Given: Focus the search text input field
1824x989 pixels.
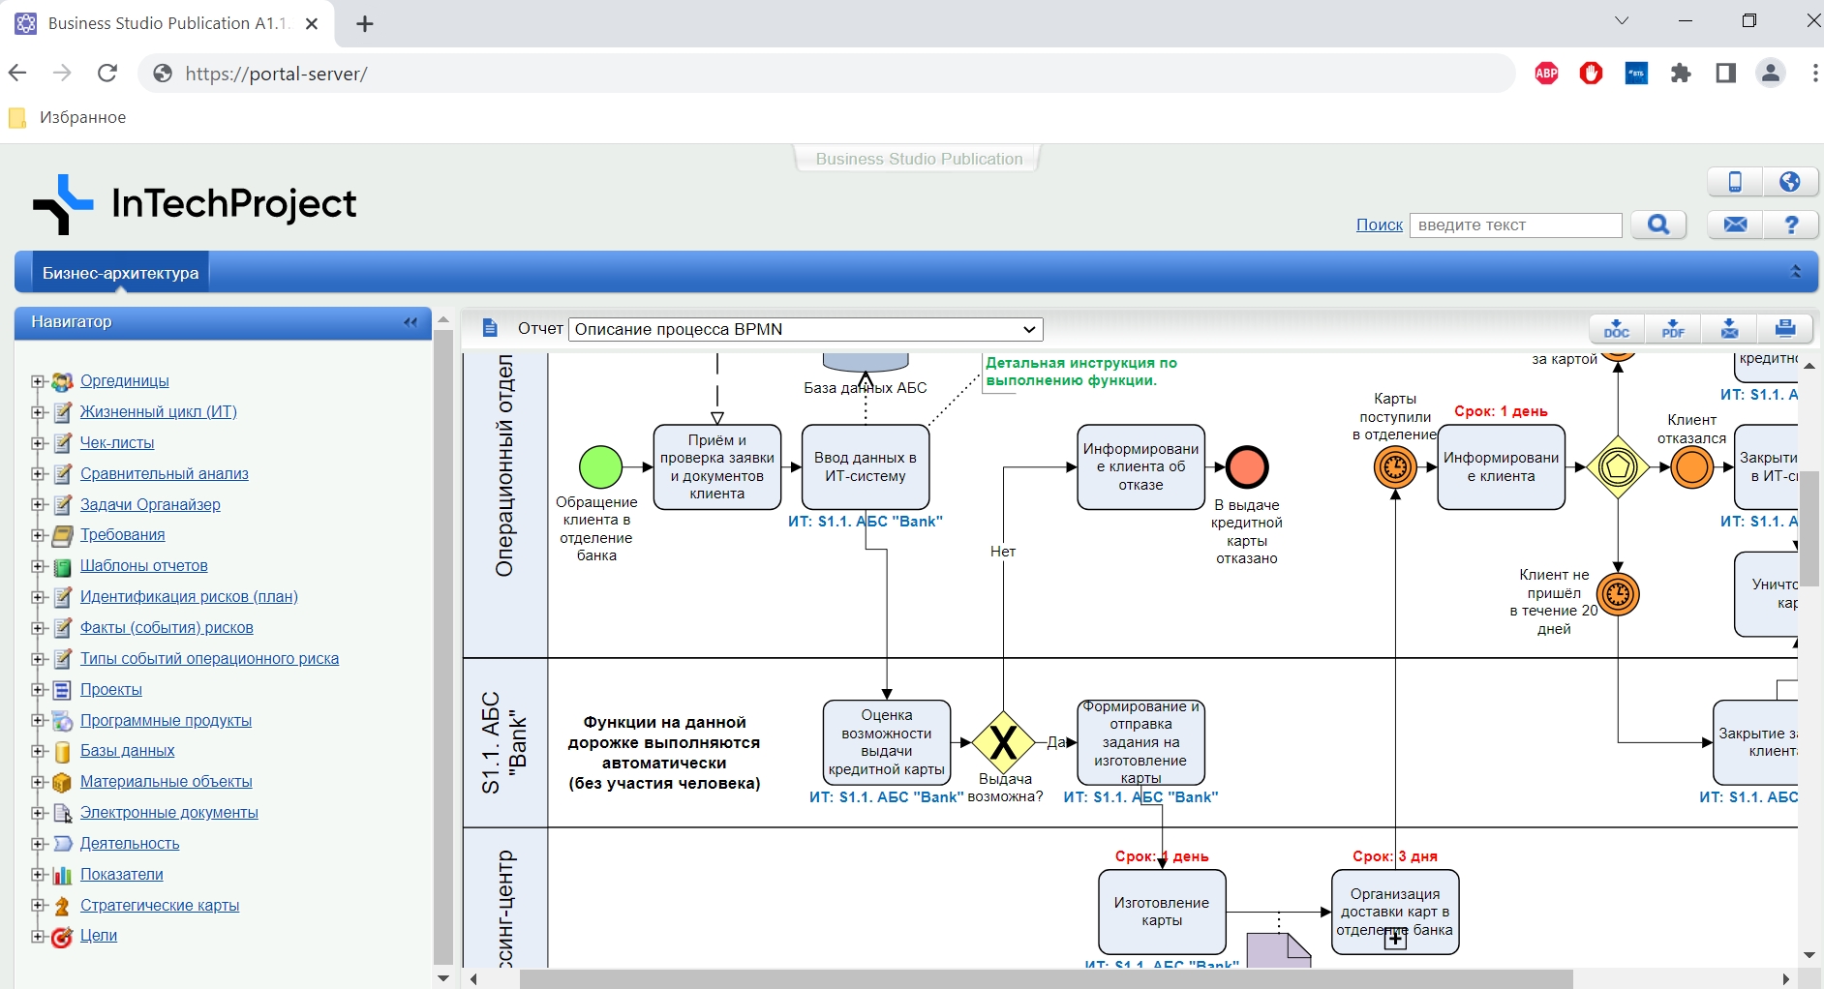Looking at the screenshot, I should pyautogui.click(x=1515, y=225).
